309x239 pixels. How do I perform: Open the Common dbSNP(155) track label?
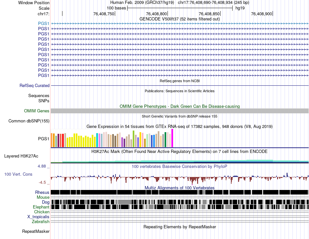(x=29, y=121)
